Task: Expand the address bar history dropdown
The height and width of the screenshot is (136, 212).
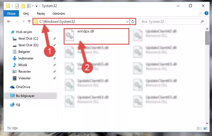Action: point(127,21)
